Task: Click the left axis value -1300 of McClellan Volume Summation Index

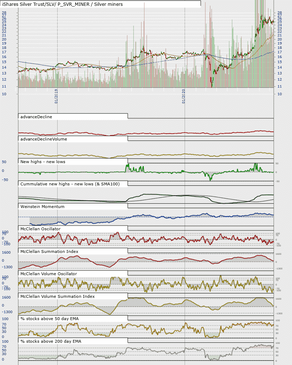Action: click(7, 312)
